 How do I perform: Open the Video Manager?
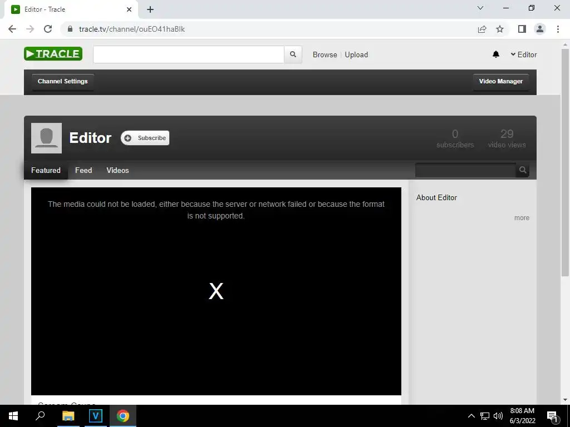500,81
